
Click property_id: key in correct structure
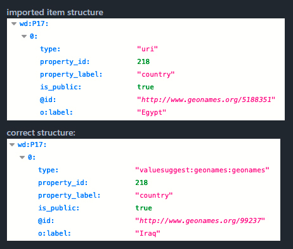(63, 182)
